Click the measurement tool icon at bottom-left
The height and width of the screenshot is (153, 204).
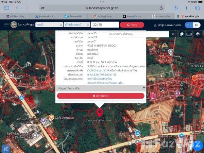coord(6,148)
